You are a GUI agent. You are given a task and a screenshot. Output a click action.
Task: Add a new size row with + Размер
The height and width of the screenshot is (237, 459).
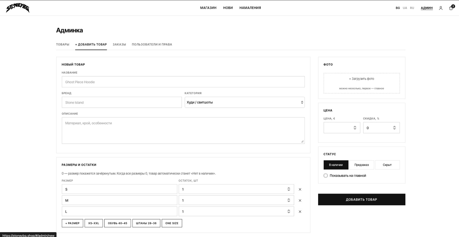tap(73, 223)
